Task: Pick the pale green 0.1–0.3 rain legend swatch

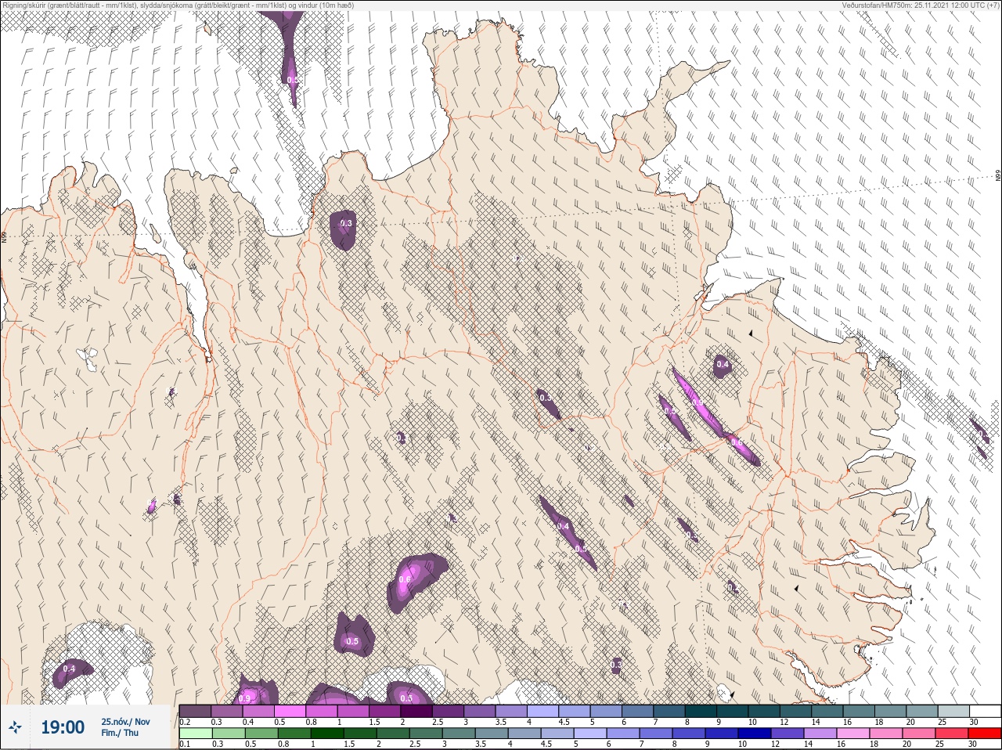Action: point(196,734)
